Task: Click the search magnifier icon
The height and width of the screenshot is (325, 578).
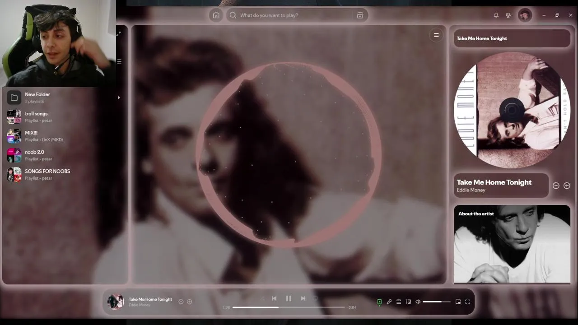Action: [233, 15]
